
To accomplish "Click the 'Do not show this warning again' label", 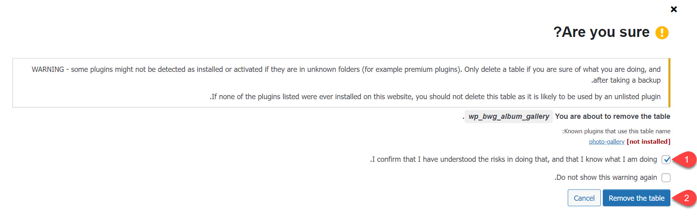I will [x=606, y=177].
